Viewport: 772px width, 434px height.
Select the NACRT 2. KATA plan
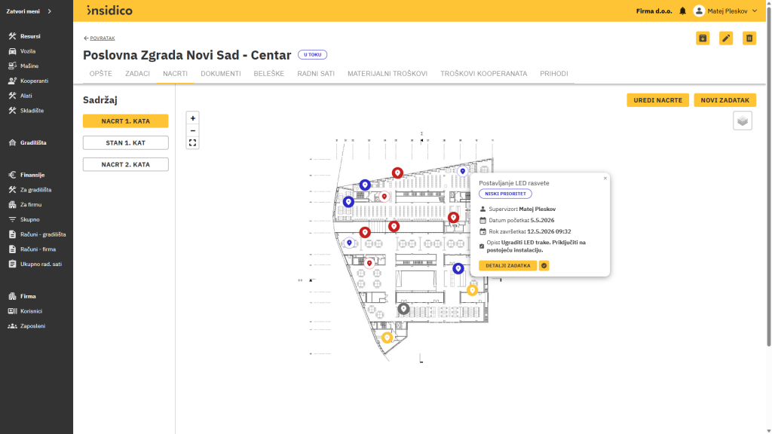click(x=126, y=164)
